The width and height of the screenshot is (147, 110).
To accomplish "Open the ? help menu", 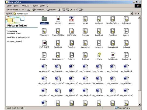I will coord(48,6).
